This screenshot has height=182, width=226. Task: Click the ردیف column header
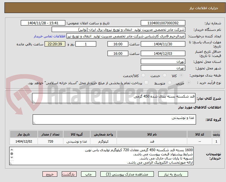[x=216, y=134]
